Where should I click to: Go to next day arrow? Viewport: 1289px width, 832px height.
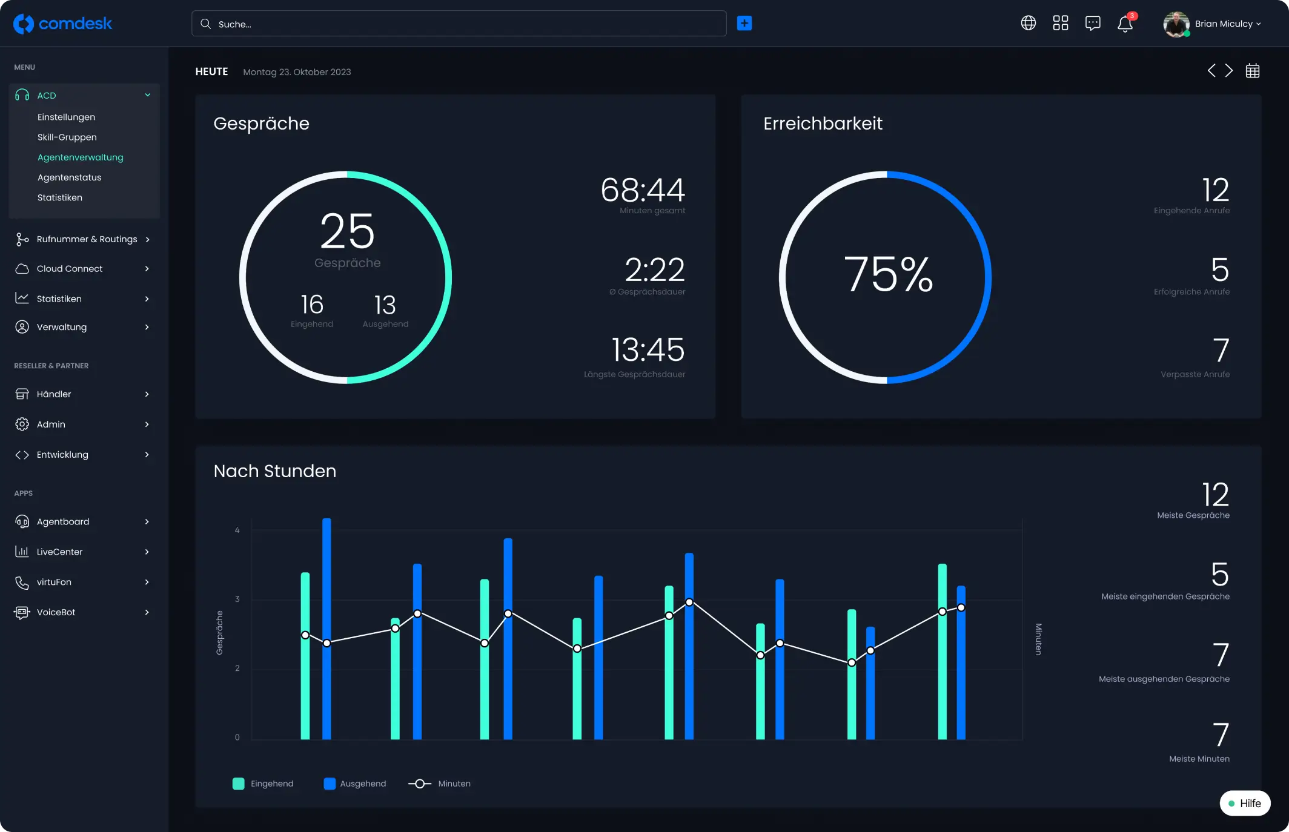1229,71
